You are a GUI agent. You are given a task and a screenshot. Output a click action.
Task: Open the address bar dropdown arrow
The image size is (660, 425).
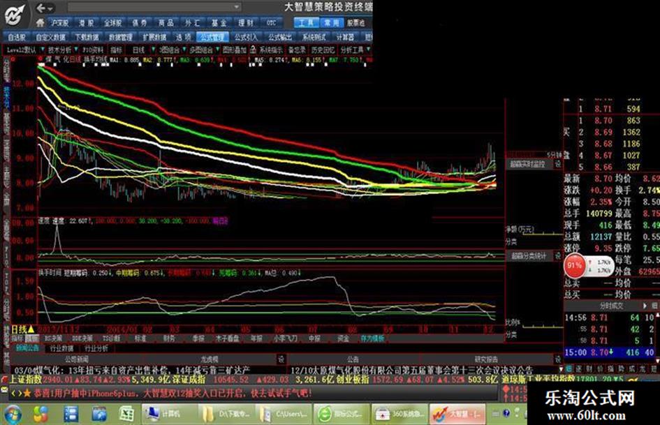pyautogui.click(x=237, y=7)
